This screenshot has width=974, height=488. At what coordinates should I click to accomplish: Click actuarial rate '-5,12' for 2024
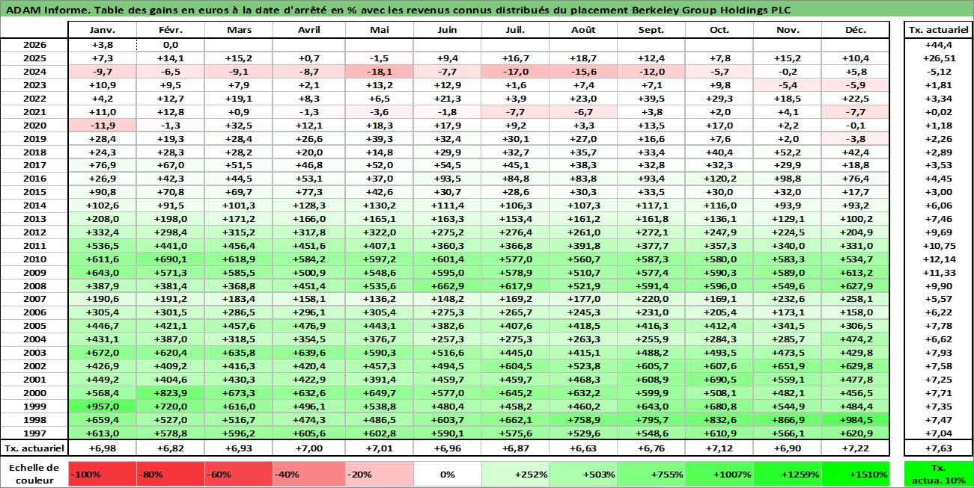tap(938, 71)
